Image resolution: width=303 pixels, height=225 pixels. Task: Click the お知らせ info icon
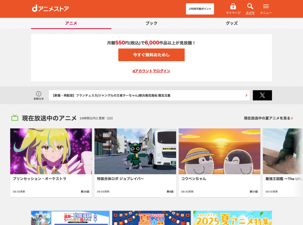39,94
